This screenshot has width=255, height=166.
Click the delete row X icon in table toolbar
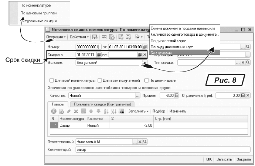[x=76, y=111]
